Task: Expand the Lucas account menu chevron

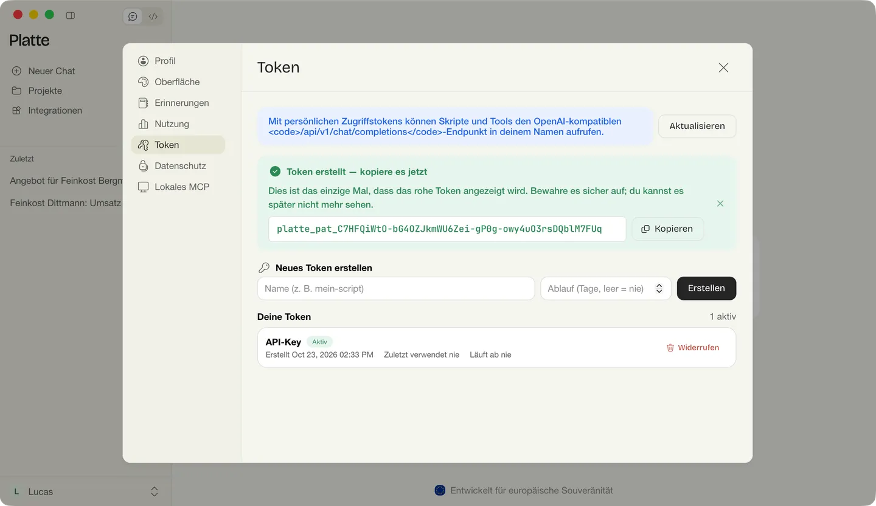Action: [x=155, y=491]
